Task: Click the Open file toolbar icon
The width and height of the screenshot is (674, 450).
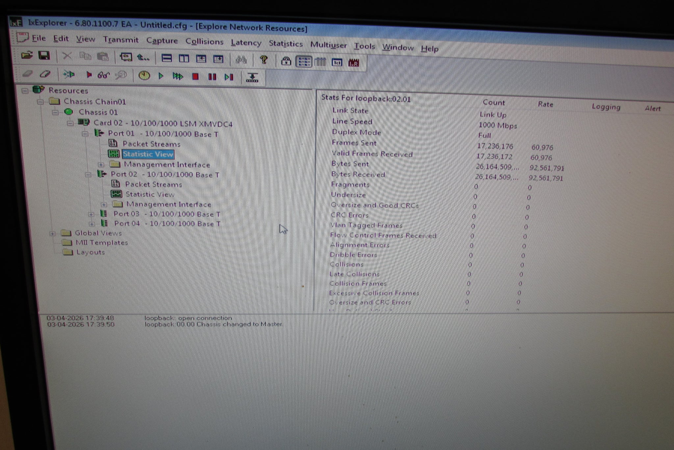Action: click(27, 55)
